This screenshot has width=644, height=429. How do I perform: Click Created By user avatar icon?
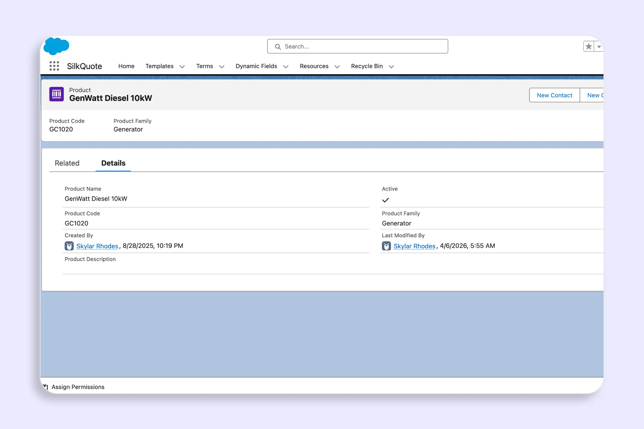pyautogui.click(x=69, y=246)
